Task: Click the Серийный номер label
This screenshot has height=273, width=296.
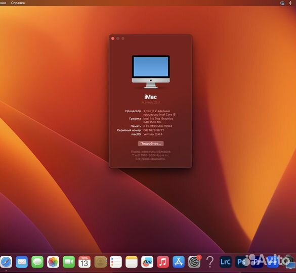Action: coord(129,130)
